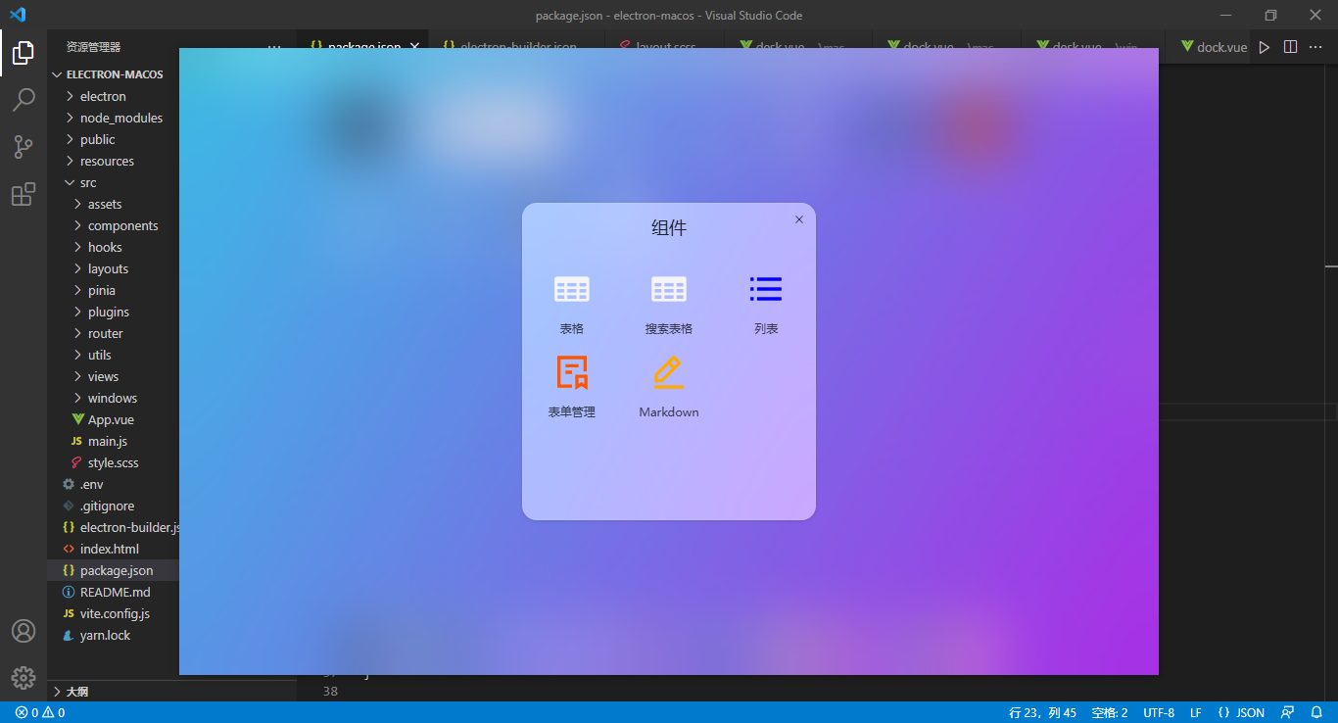Open README.md from the explorer

coord(116,592)
